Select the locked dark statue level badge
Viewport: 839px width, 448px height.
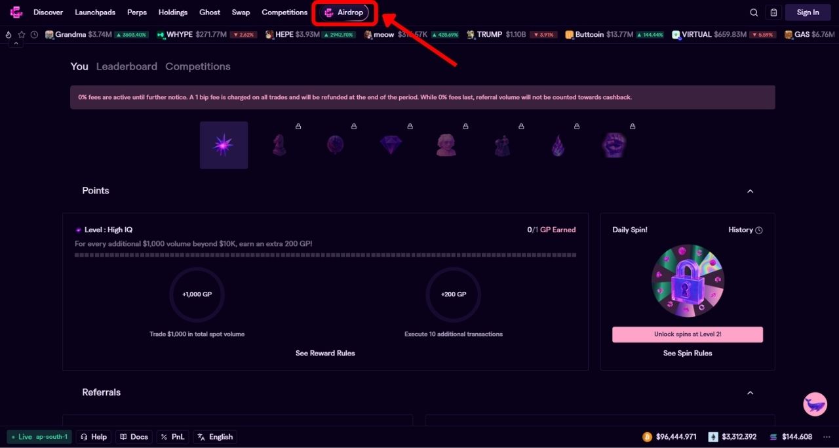click(502, 145)
